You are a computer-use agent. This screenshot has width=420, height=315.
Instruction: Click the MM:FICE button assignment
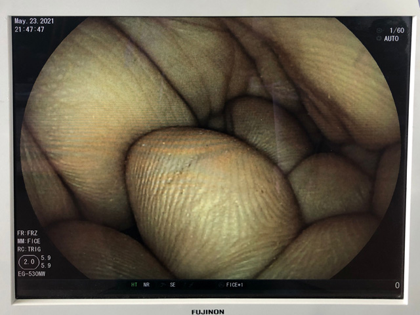coord(29,241)
